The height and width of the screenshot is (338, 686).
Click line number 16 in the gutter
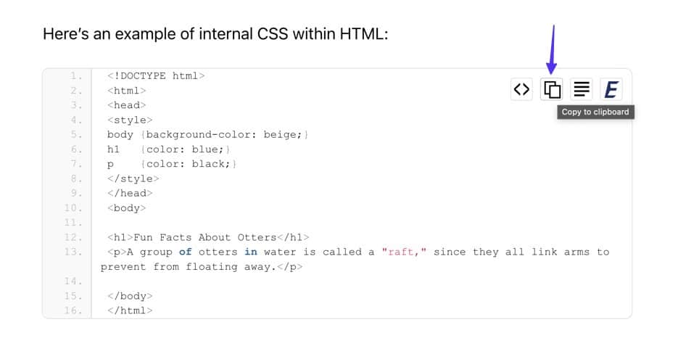coord(73,310)
